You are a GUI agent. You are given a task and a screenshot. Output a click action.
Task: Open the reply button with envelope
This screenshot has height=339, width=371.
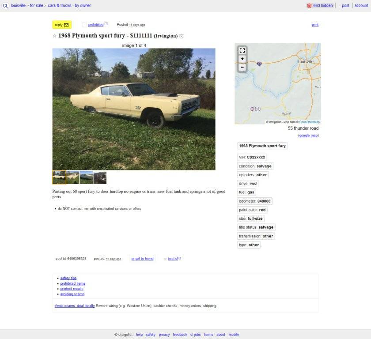[x=62, y=25]
